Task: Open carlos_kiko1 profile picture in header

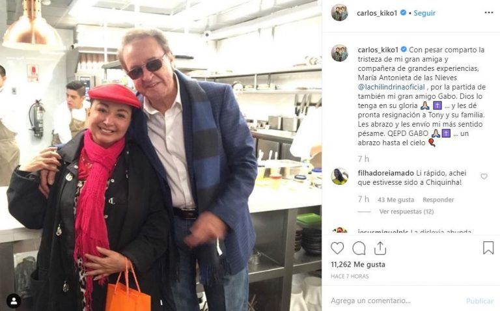Action: click(x=340, y=13)
